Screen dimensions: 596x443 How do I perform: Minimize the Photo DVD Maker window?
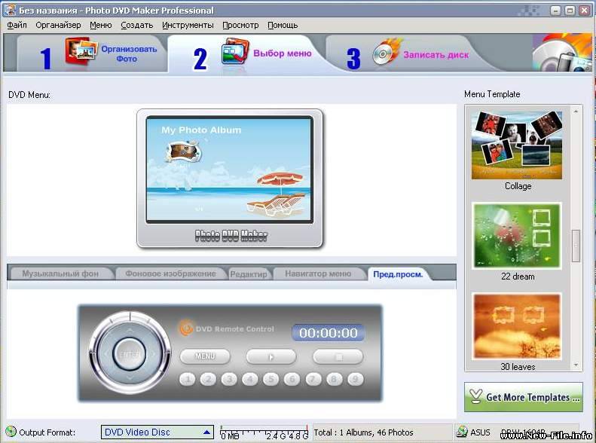(556, 11)
